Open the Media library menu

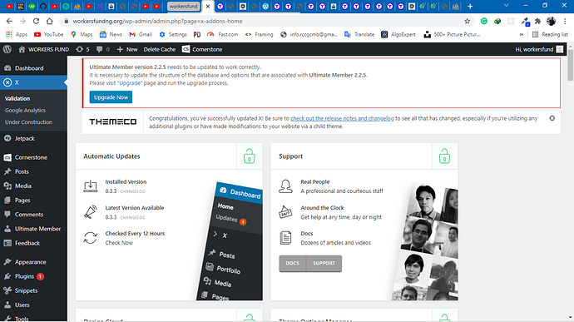[x=33, y=186]
